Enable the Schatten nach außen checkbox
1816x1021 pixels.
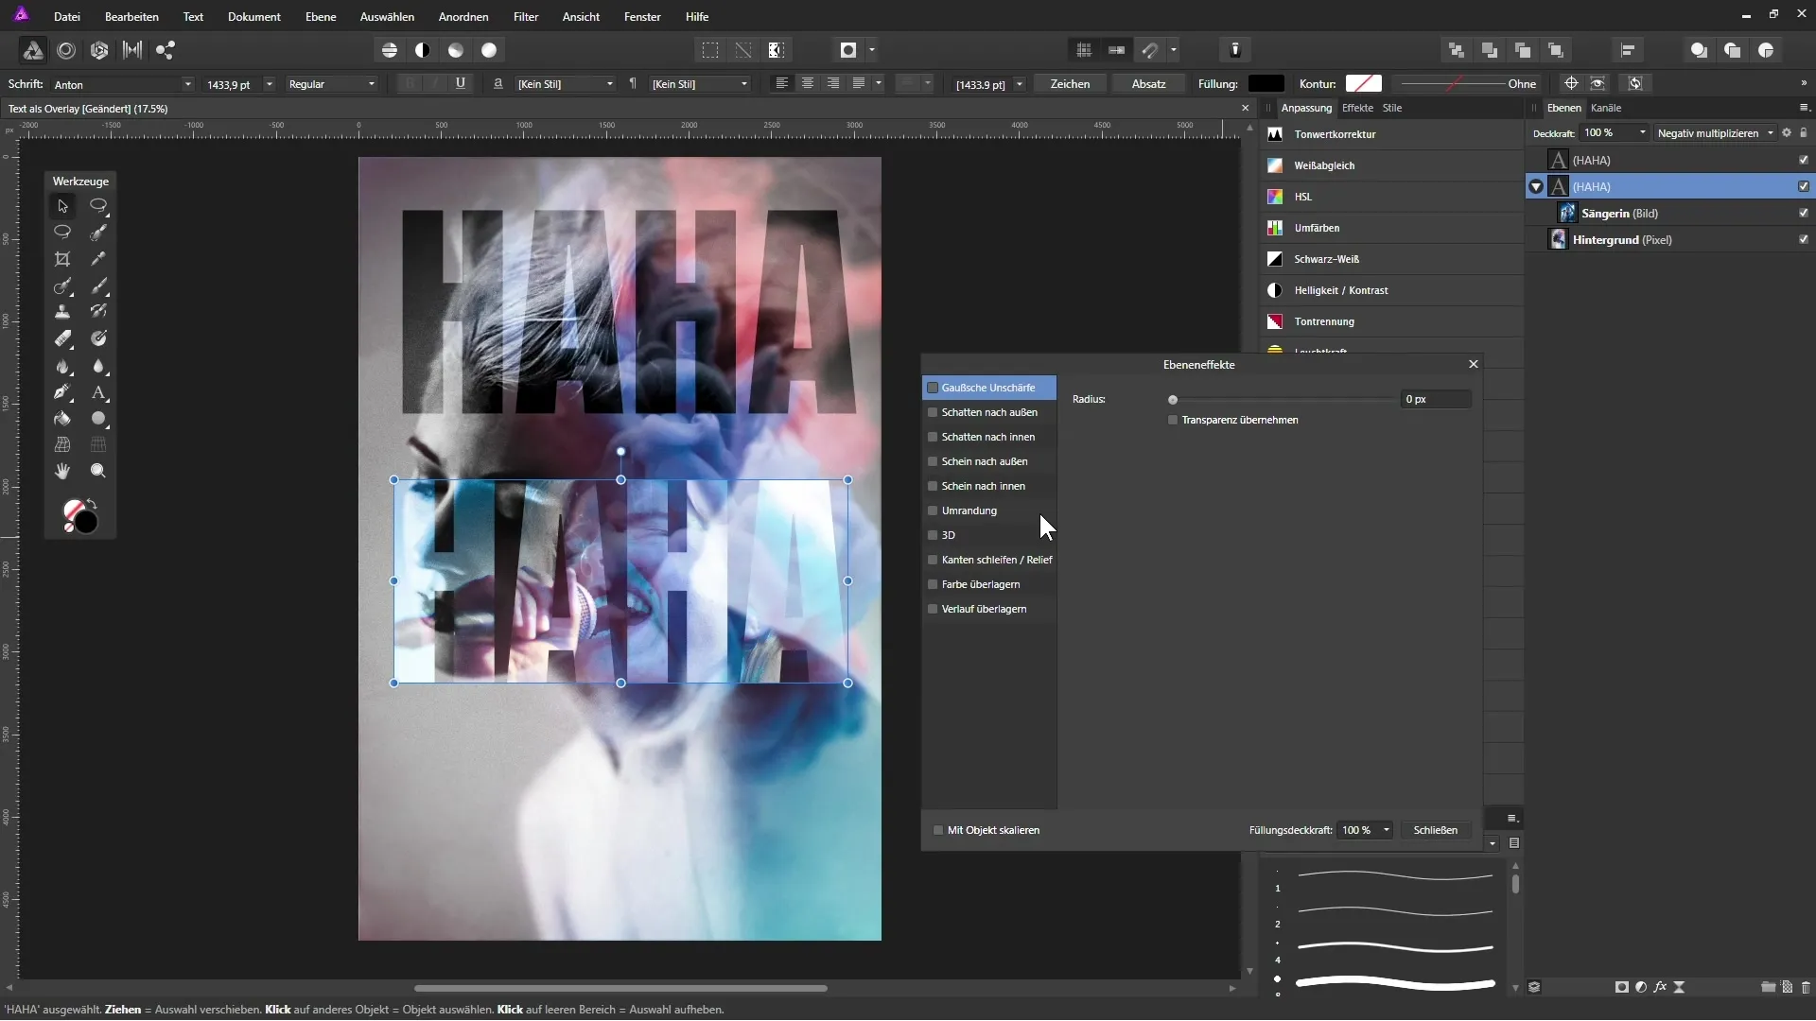pos(933,412)
